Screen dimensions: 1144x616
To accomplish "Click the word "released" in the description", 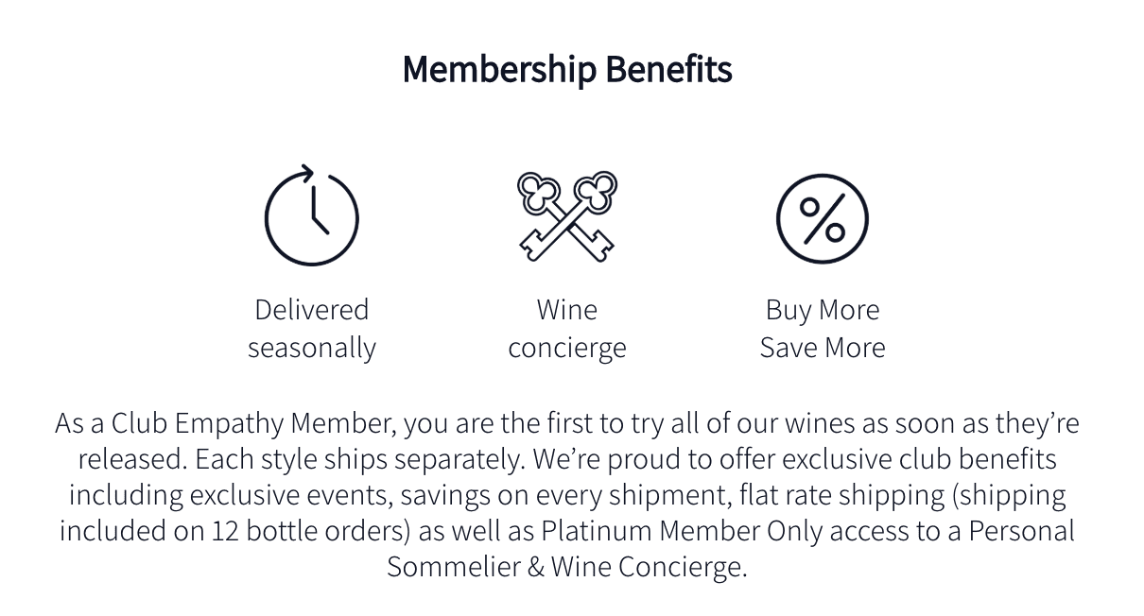I will point(130,458).
